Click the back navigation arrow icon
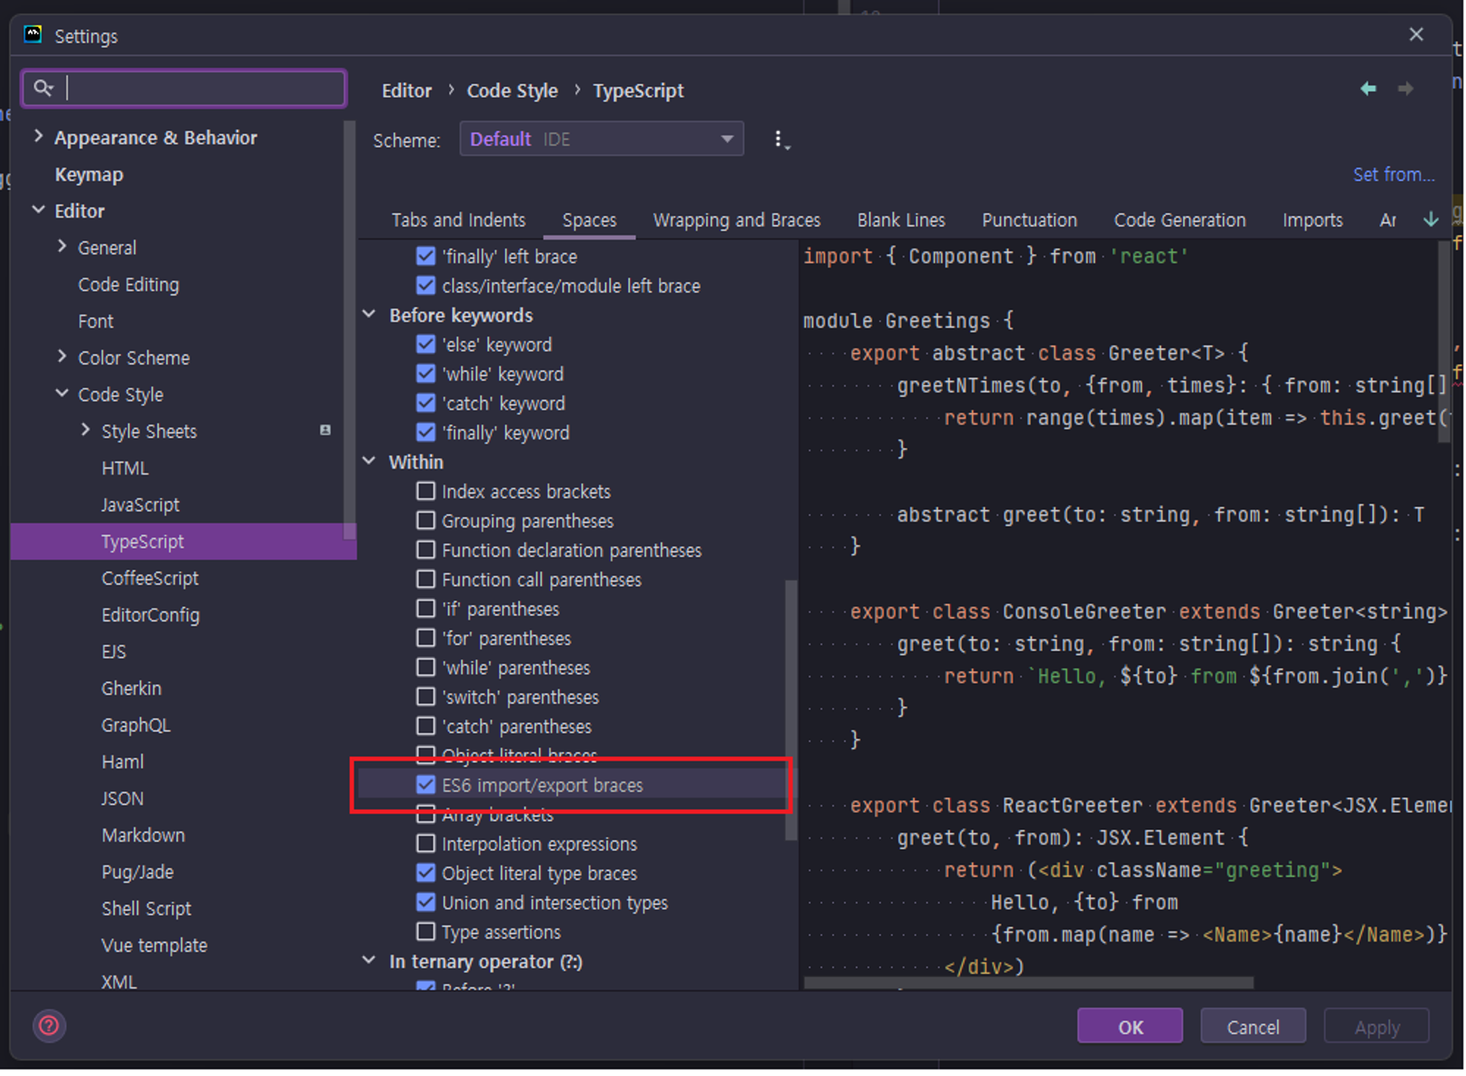The image size is (1466, 1076). click(1368, 89)
